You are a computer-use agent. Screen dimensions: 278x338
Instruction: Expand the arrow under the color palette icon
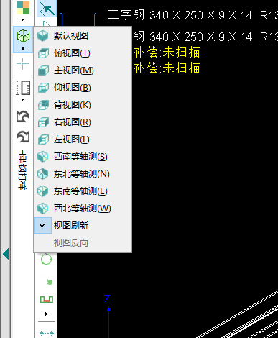pyautogui.click(x=23, y=19)
